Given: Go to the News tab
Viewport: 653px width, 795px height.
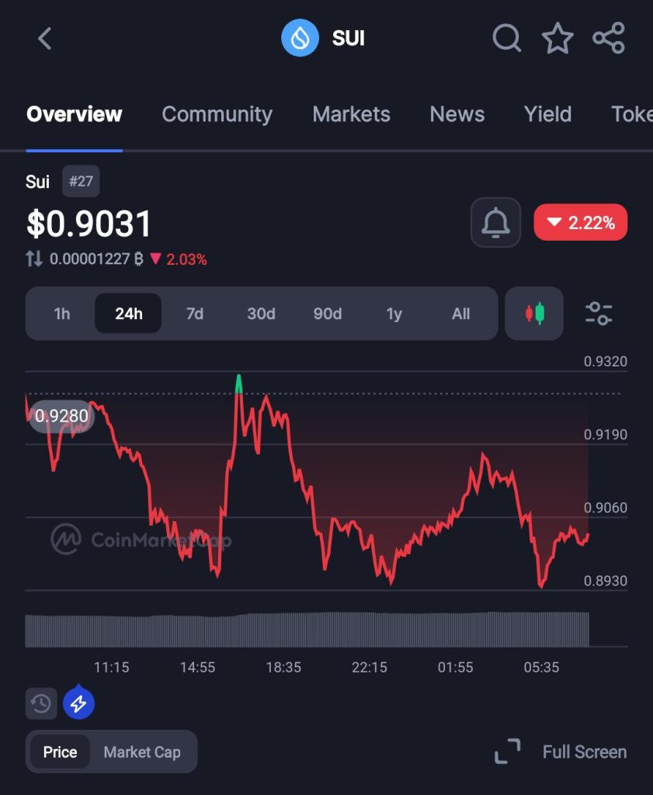Looking at the screenshot, I should tap(457, 114).
